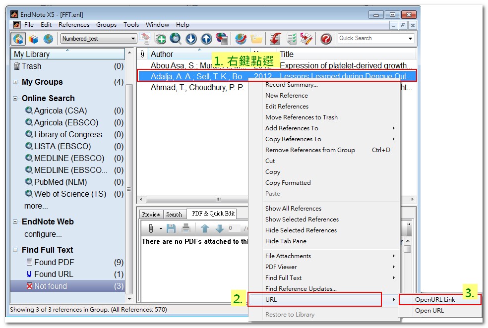
Task: Select Library of Congress online search
Action: pyautogui.click(x=67, y=135)
